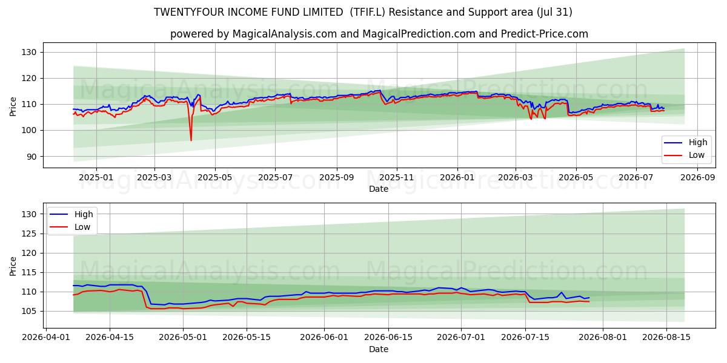Viewport: 727px width, 363px height.
Task: Click the 115 price tick on lower chart
Action: (30, 272)
